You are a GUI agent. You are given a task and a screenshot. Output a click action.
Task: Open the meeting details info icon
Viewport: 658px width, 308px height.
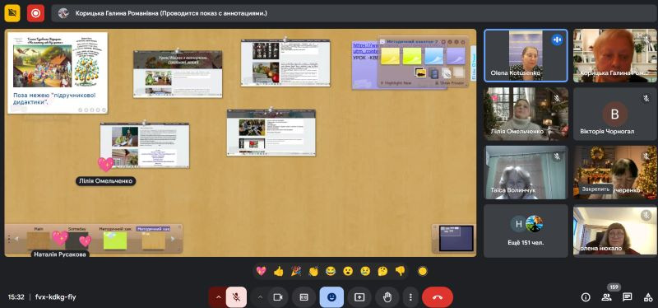point(586,297)
